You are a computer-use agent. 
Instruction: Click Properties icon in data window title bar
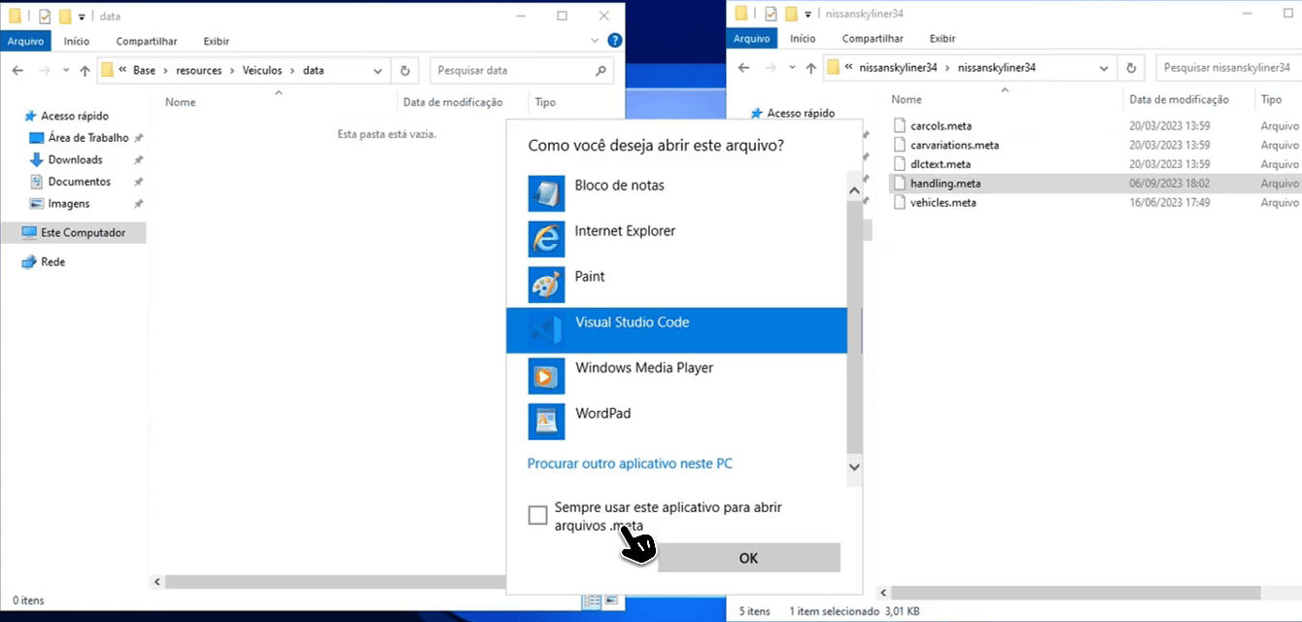click(45, 17)
